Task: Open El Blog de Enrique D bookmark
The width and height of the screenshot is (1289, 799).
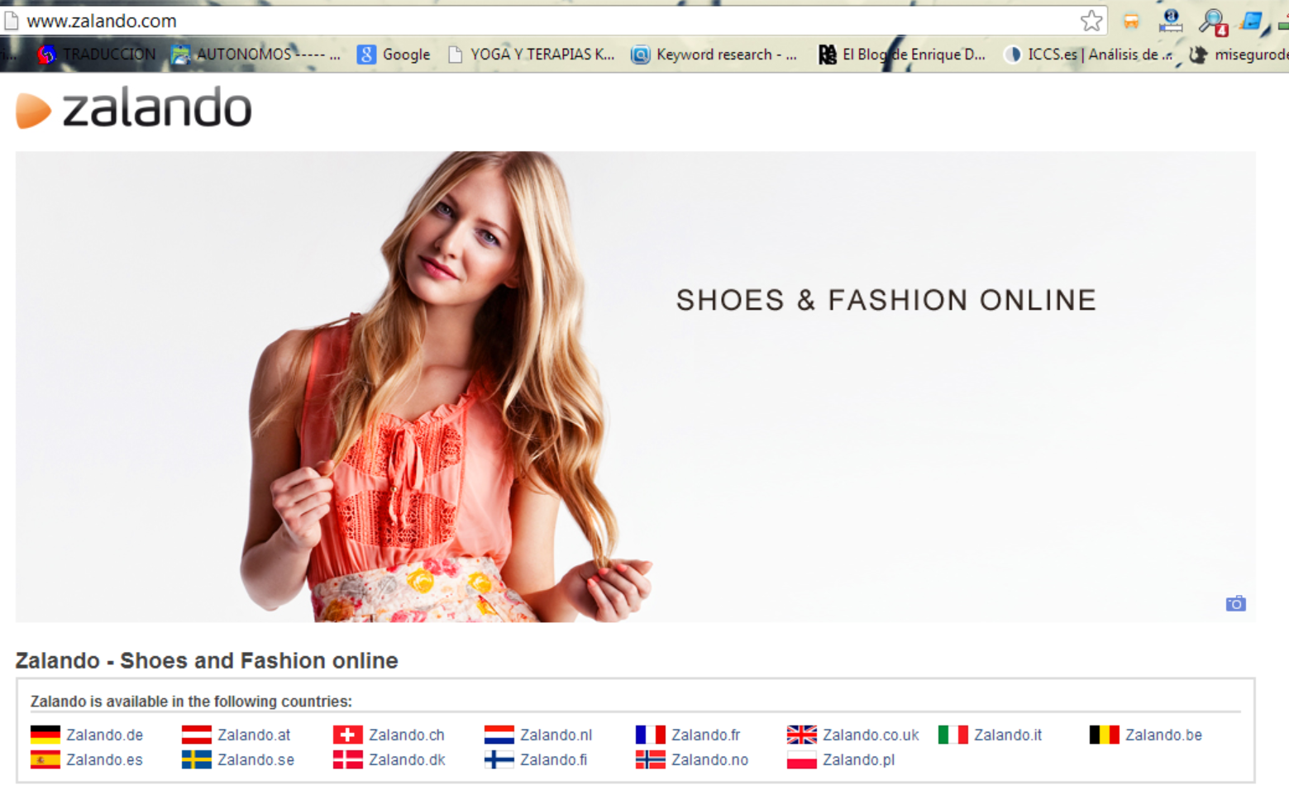Action: click(902, 55)
